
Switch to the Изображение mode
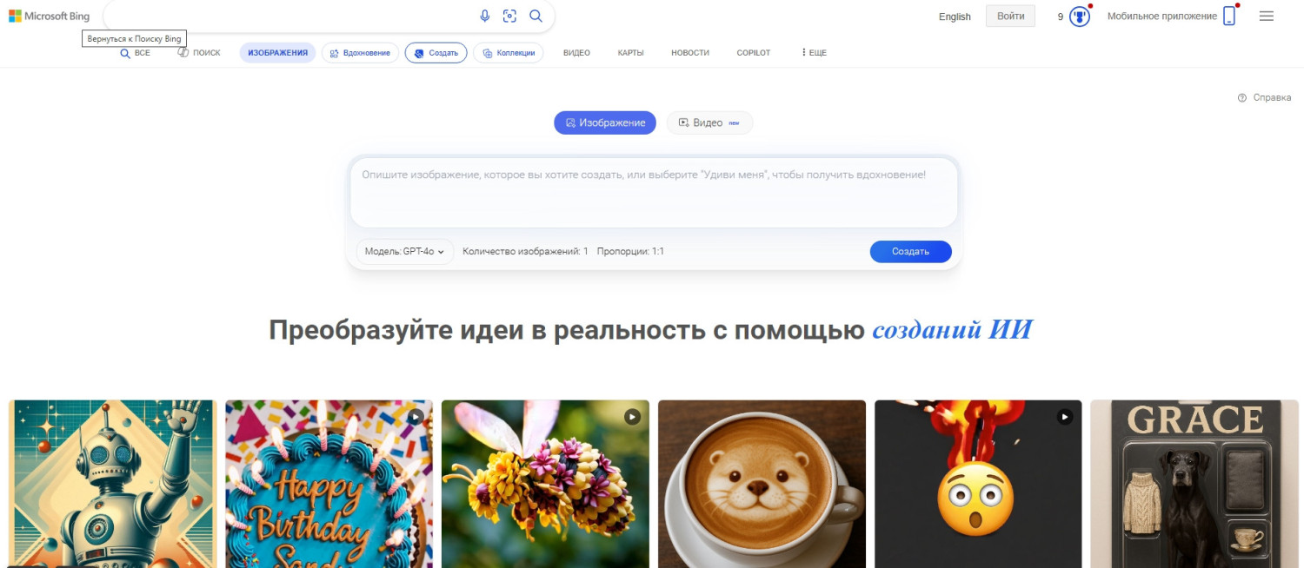click(605, 122)
